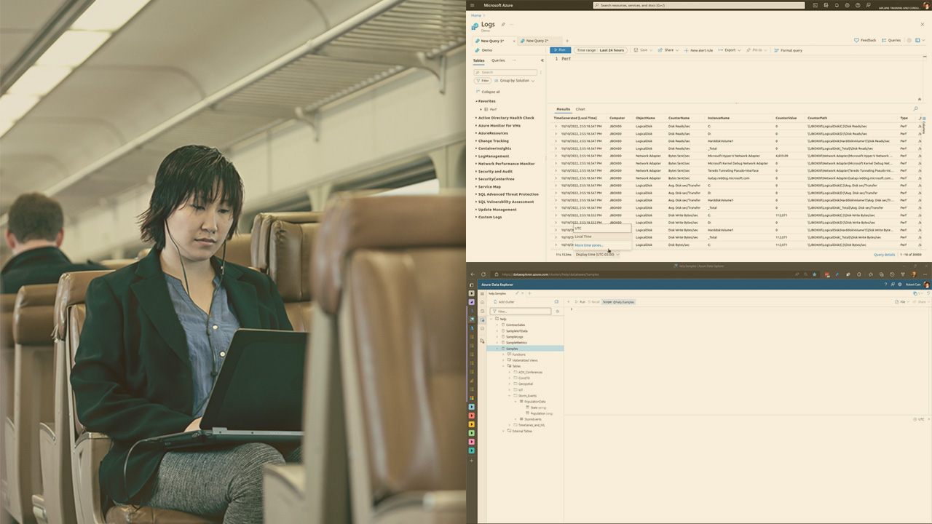Add a new query tab in Logs

[567, 41]
